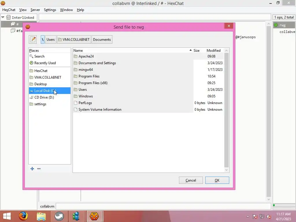This screenshot has height=222, width=296.
Task: Click the Places header
Action: click(50, 50)
